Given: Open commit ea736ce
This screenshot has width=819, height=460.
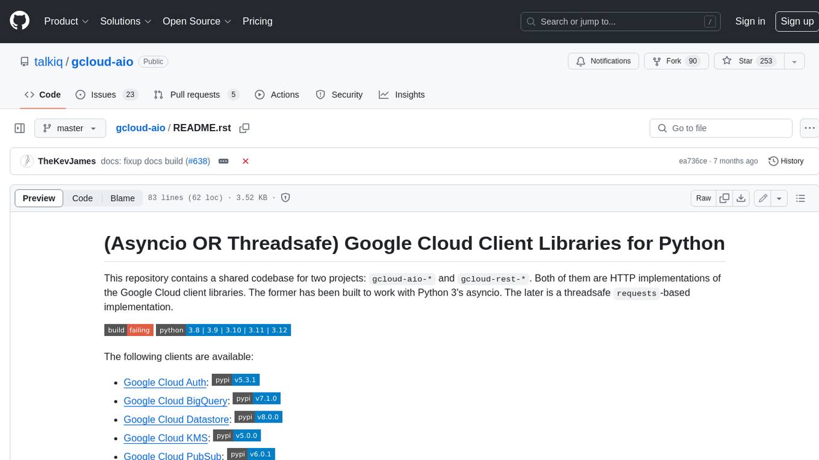Looking at the screenshot, I should click(693, 161).
